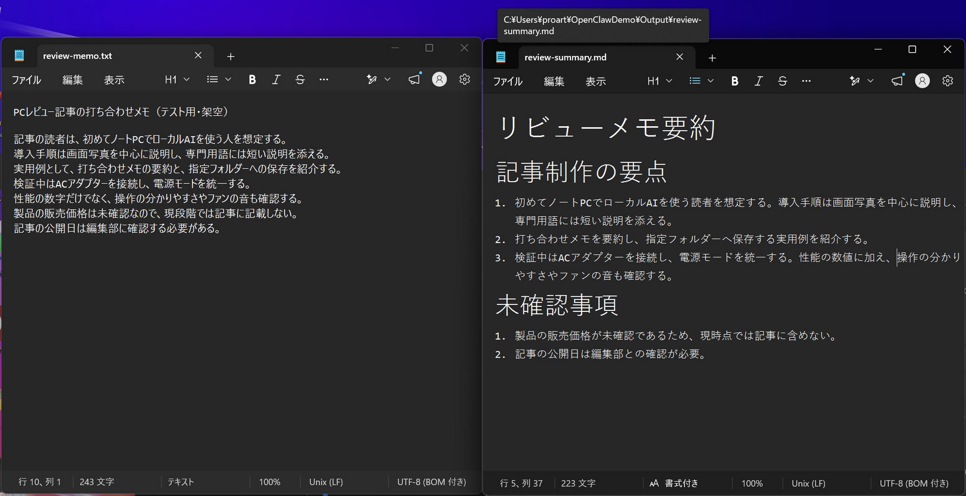Toggle テキスト mode in review-memo.txt status bar
Viewport: 966px width, 496px height.
[181, 482]
